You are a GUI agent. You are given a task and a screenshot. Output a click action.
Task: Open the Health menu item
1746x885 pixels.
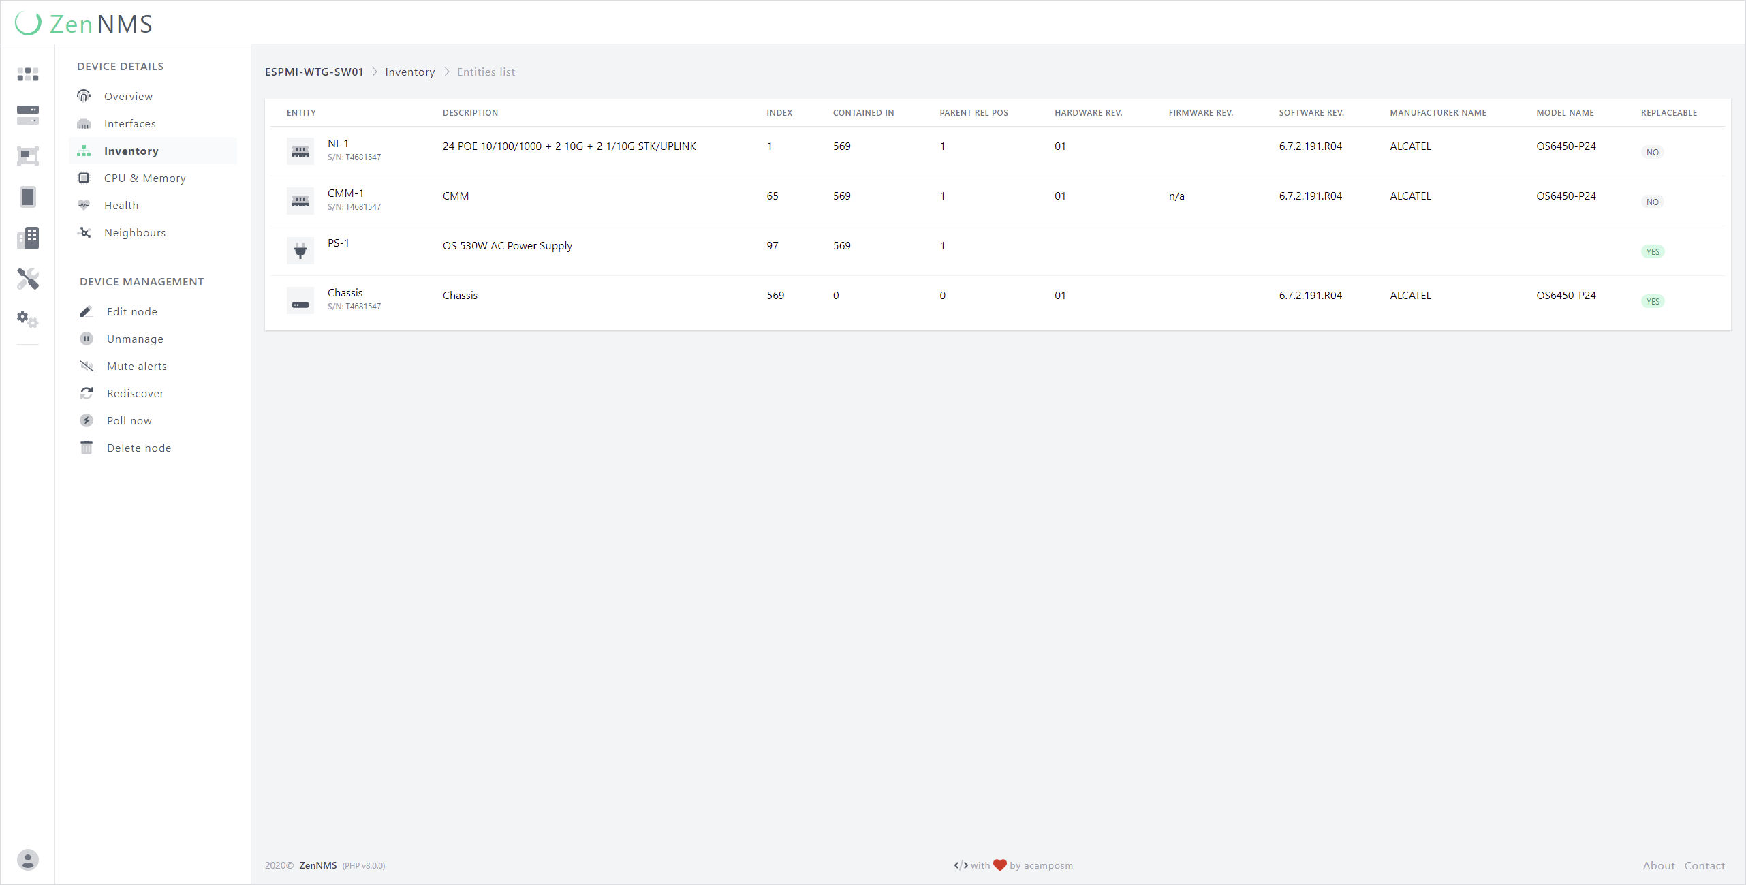(x=153, y=205)
